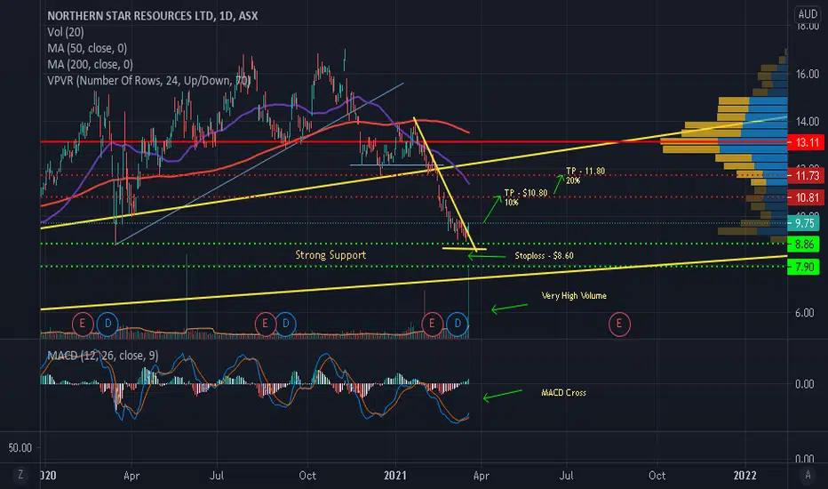The image size is (828, 489).
Task: Select the "Strong Support" text annotation
Action: (x=330, y=255)
